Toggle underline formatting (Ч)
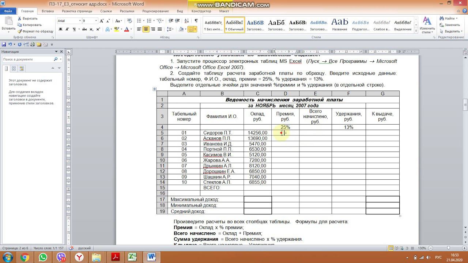This screenshot has width=468, height=263. pos(75,29)
